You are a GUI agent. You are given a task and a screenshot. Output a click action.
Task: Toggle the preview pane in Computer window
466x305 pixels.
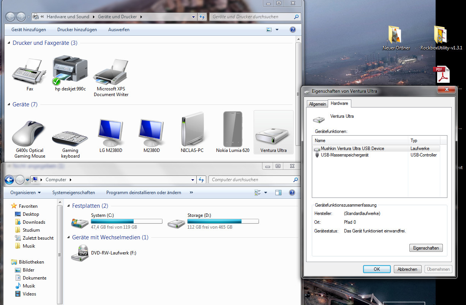click(278, 193)
